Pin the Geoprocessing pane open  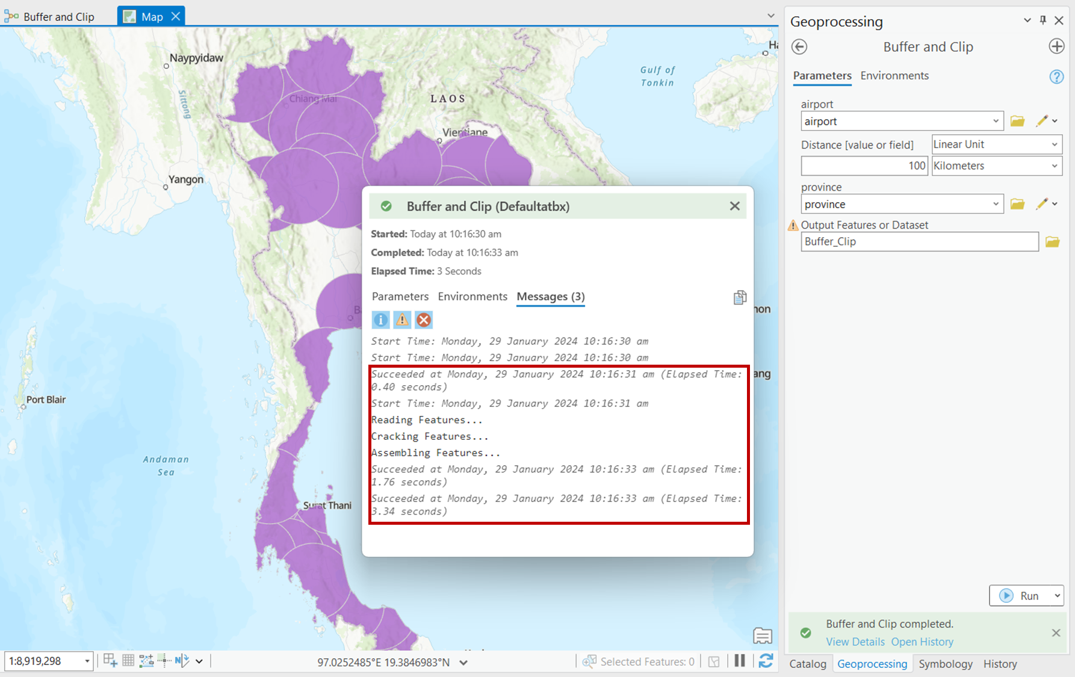tap(1042, 20)
